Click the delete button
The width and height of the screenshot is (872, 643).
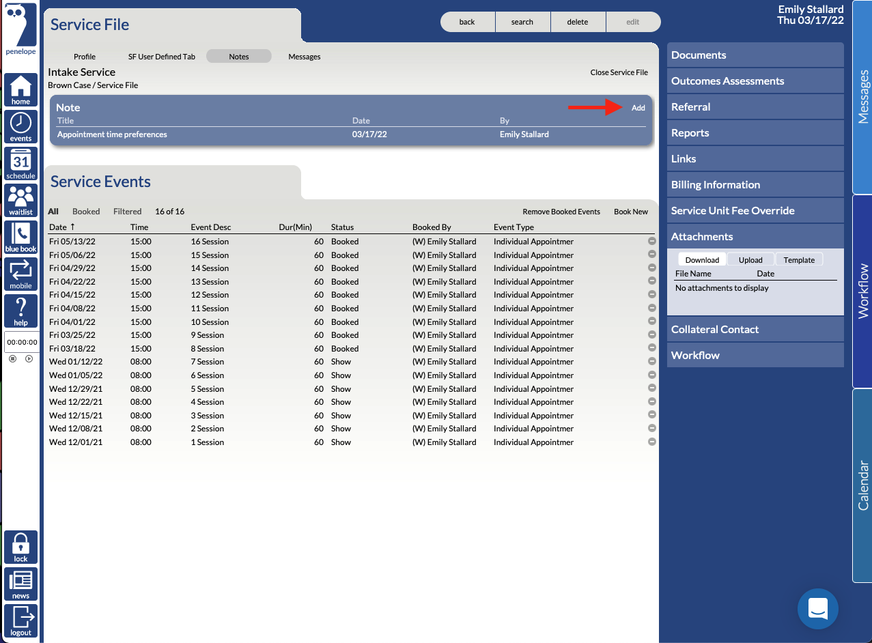click(578, 22)
